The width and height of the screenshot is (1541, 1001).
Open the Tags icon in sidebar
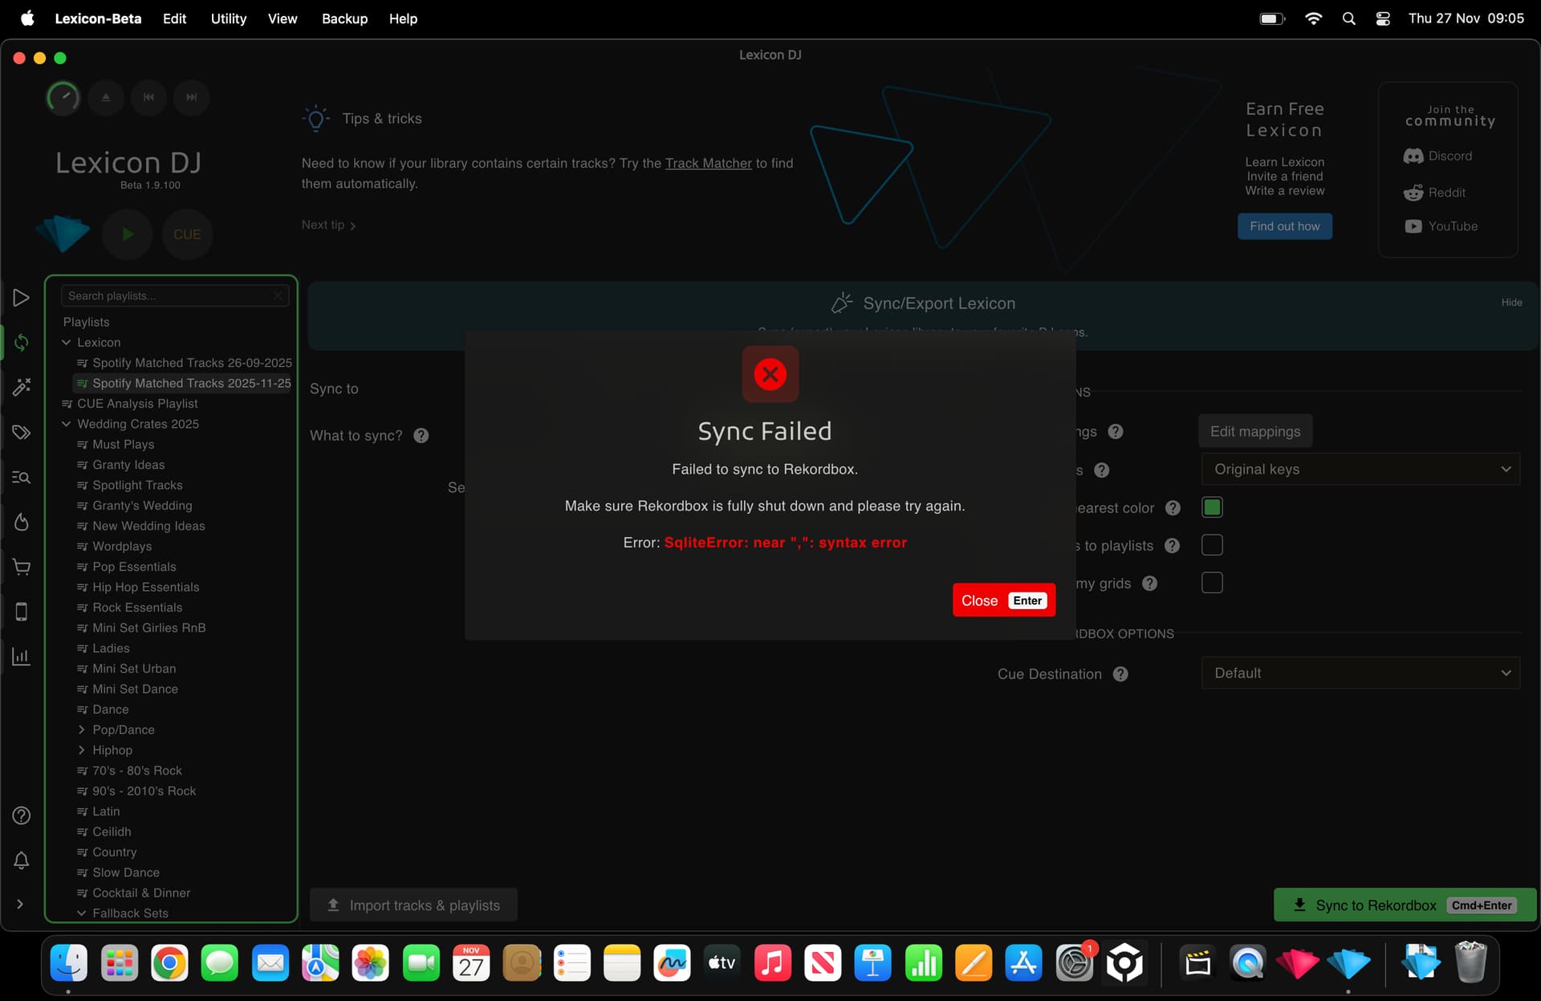[x=22, y=433]
